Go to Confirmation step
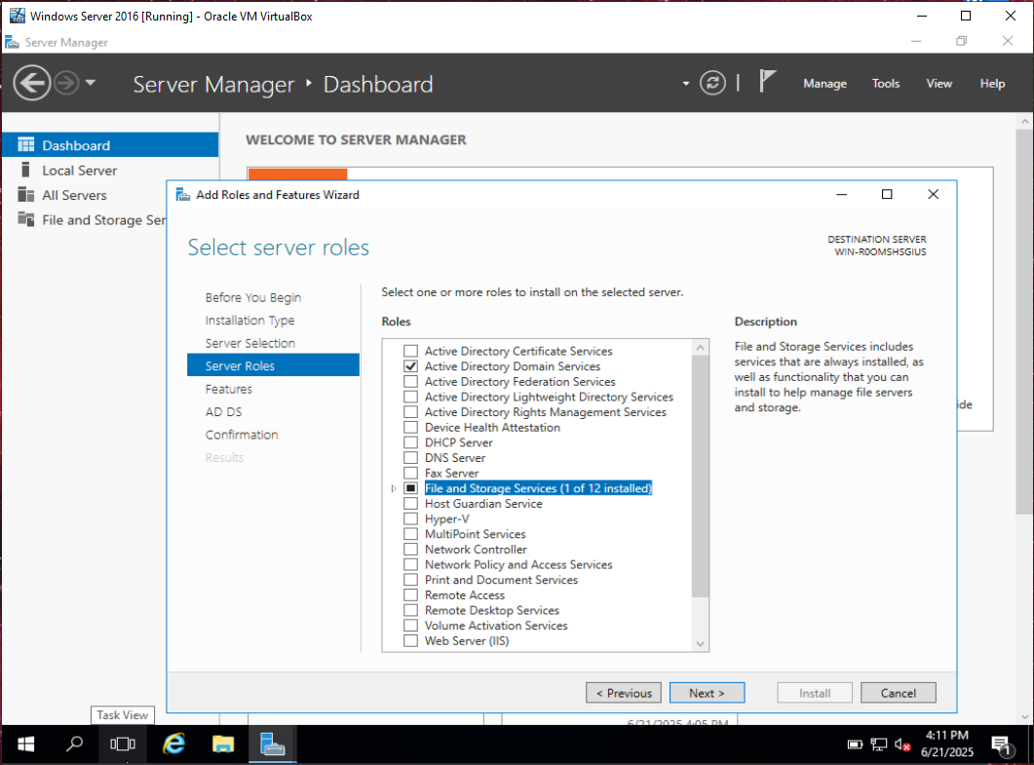This screenshot has width=1034, height=765. pos(242,435)
